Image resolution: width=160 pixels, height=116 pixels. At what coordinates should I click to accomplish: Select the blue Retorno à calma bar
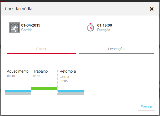click(x=71, y=91)
